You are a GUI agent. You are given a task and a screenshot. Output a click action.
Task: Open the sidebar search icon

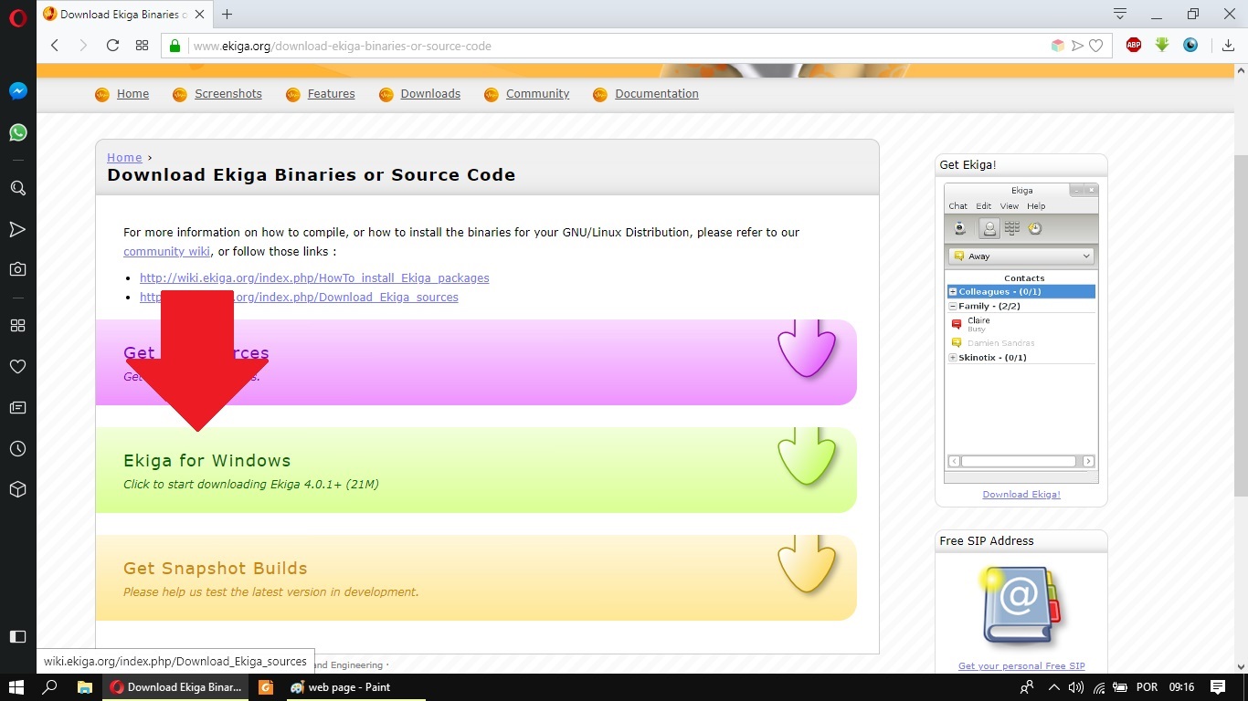(x=18, y=187)
